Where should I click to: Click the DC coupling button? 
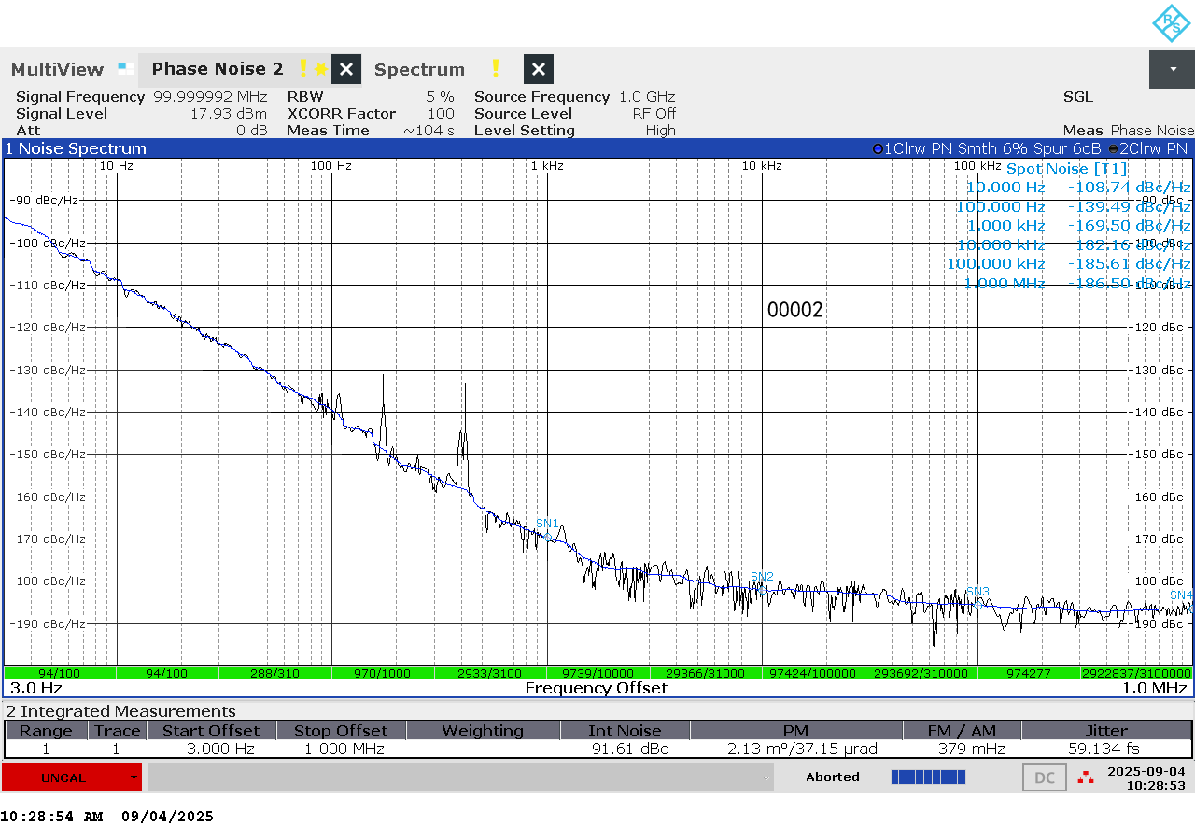[x=1045, y=777]
